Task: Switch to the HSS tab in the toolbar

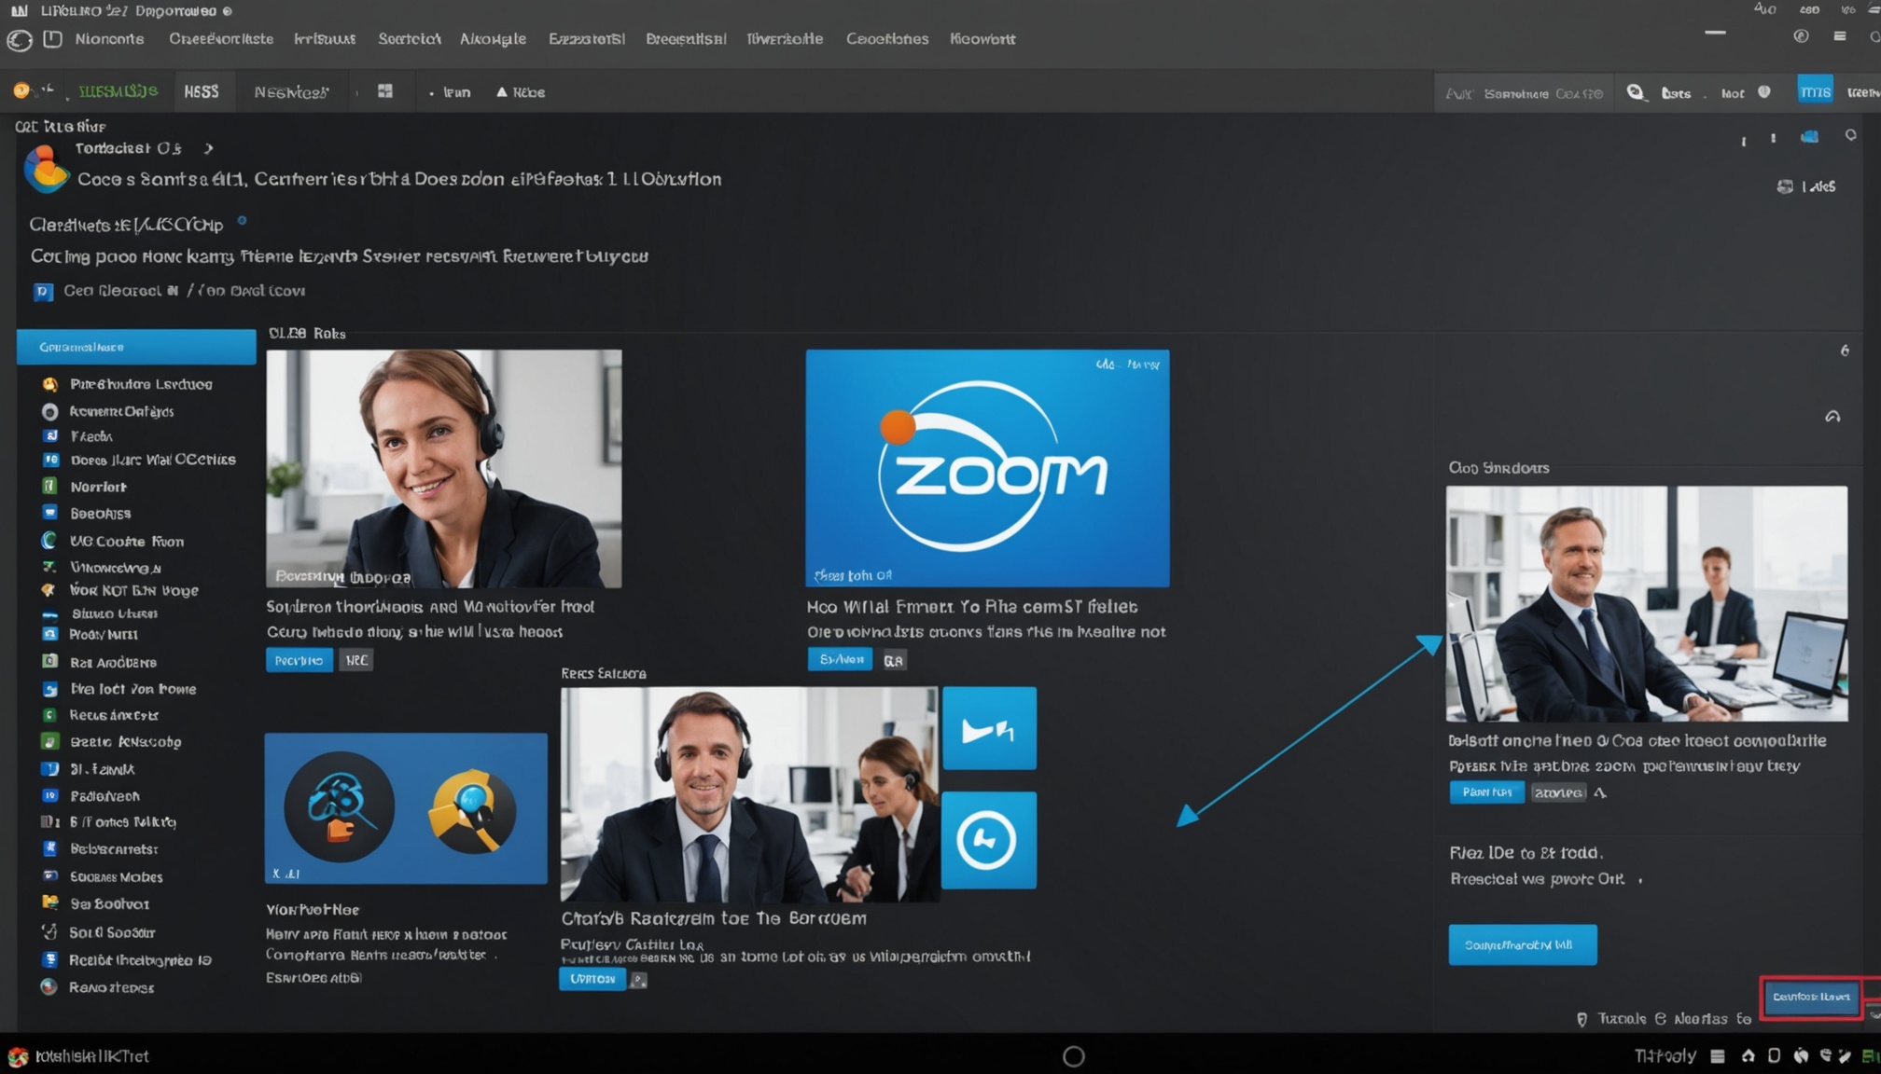Action: 202,90
